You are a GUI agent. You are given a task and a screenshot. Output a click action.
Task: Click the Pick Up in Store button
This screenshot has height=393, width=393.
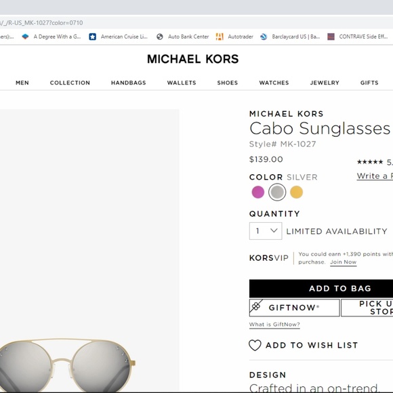(x=367, y=308)
